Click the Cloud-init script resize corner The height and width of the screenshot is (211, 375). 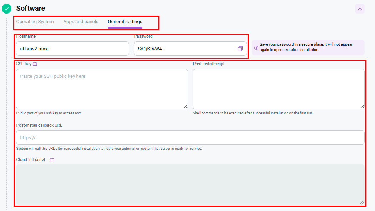tap(362, 202)
